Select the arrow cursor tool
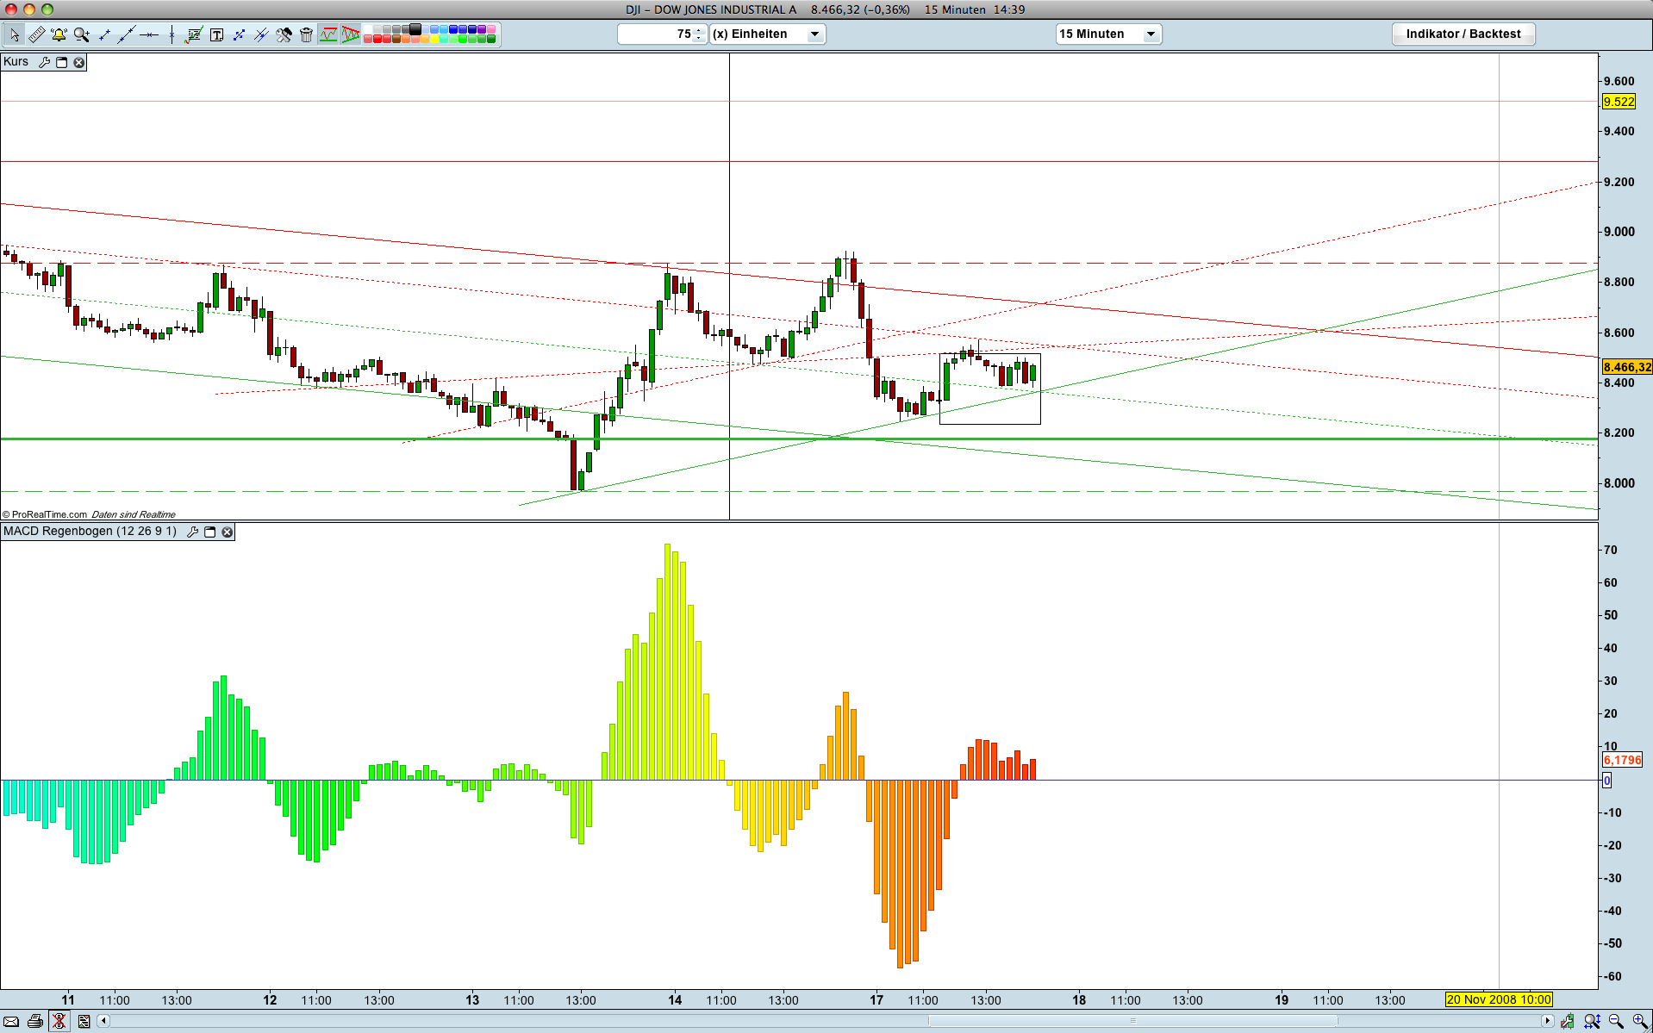This screenshot has height=1033, width=1653. pyautogui.click(x=15, y=34)
